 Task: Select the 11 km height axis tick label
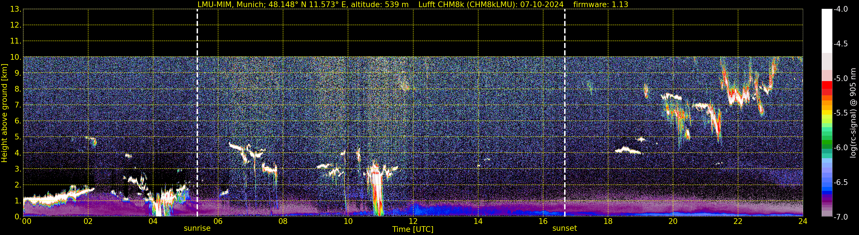15,41
